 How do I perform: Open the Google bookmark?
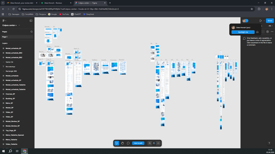coord(52,14)
